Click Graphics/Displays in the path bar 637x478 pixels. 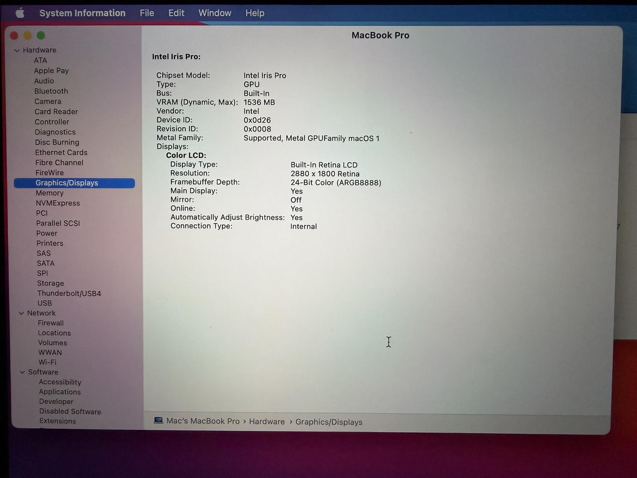tap(329, 422)
